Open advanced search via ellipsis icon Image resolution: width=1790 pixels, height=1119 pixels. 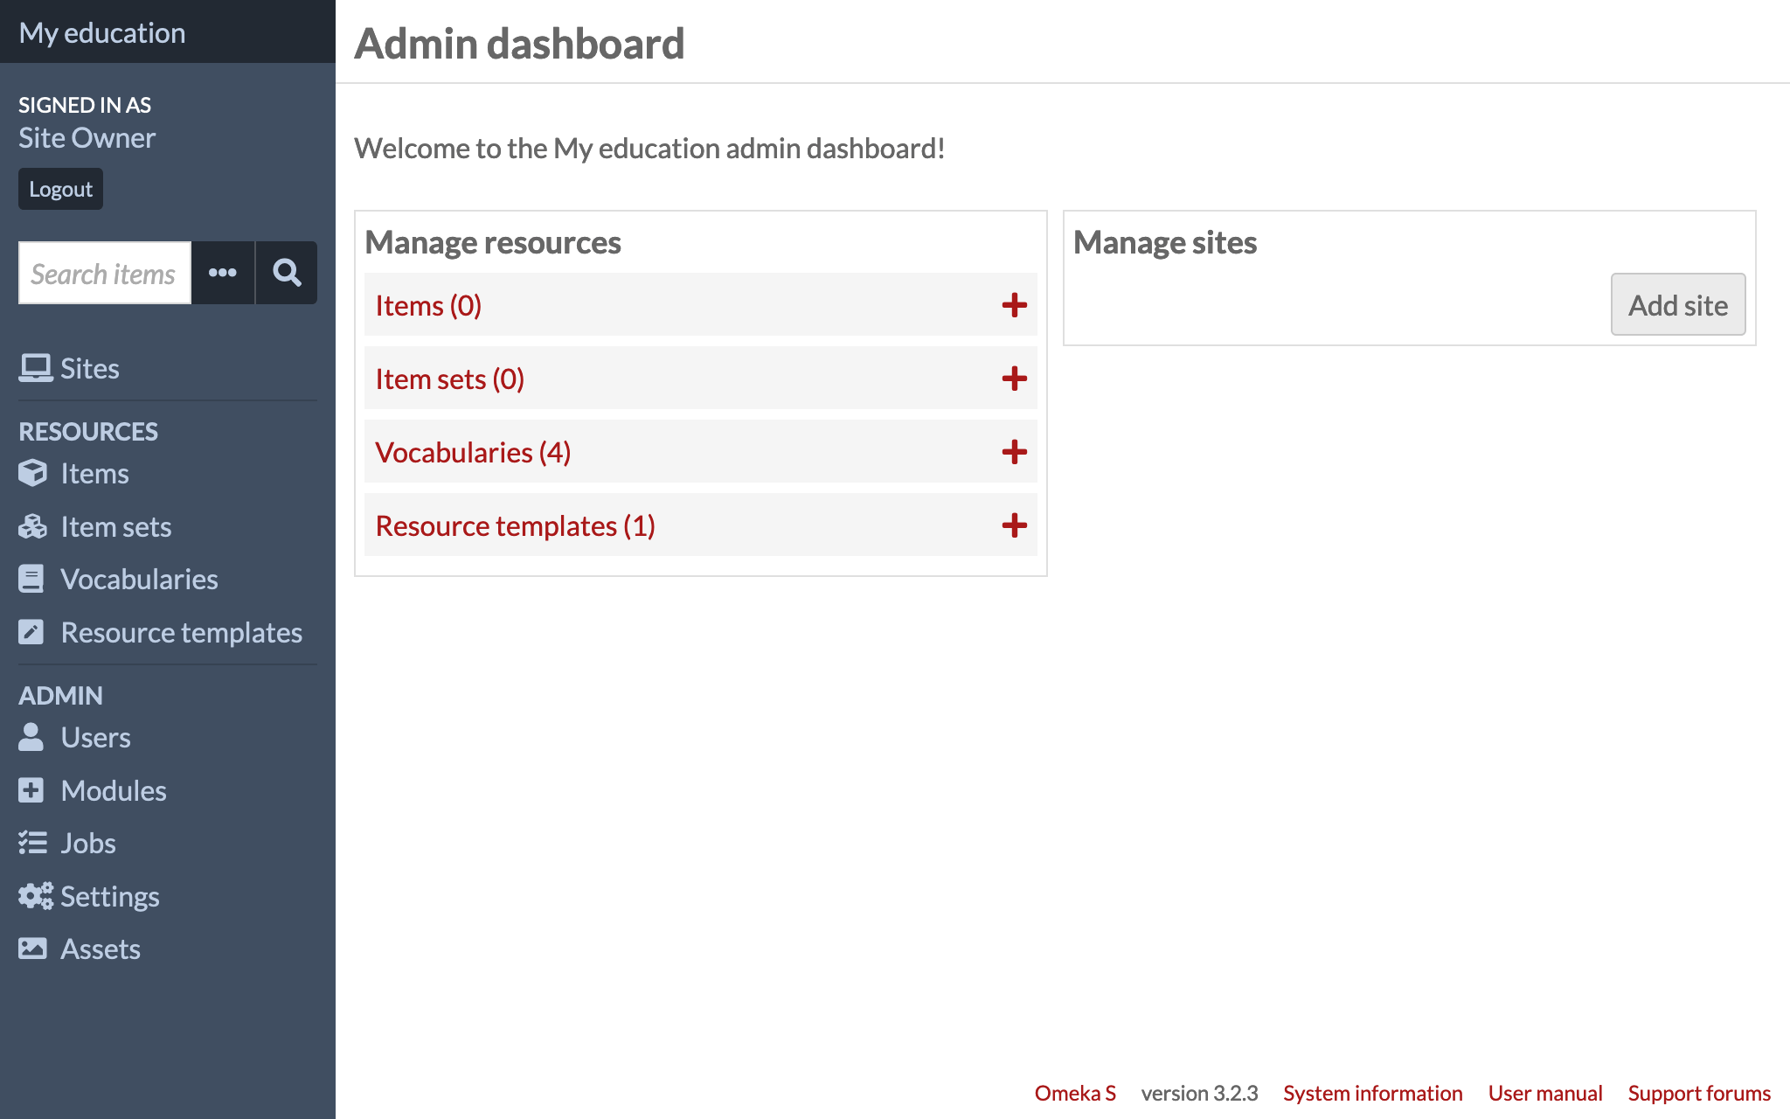pyautogui.click(x=223, y=273)
